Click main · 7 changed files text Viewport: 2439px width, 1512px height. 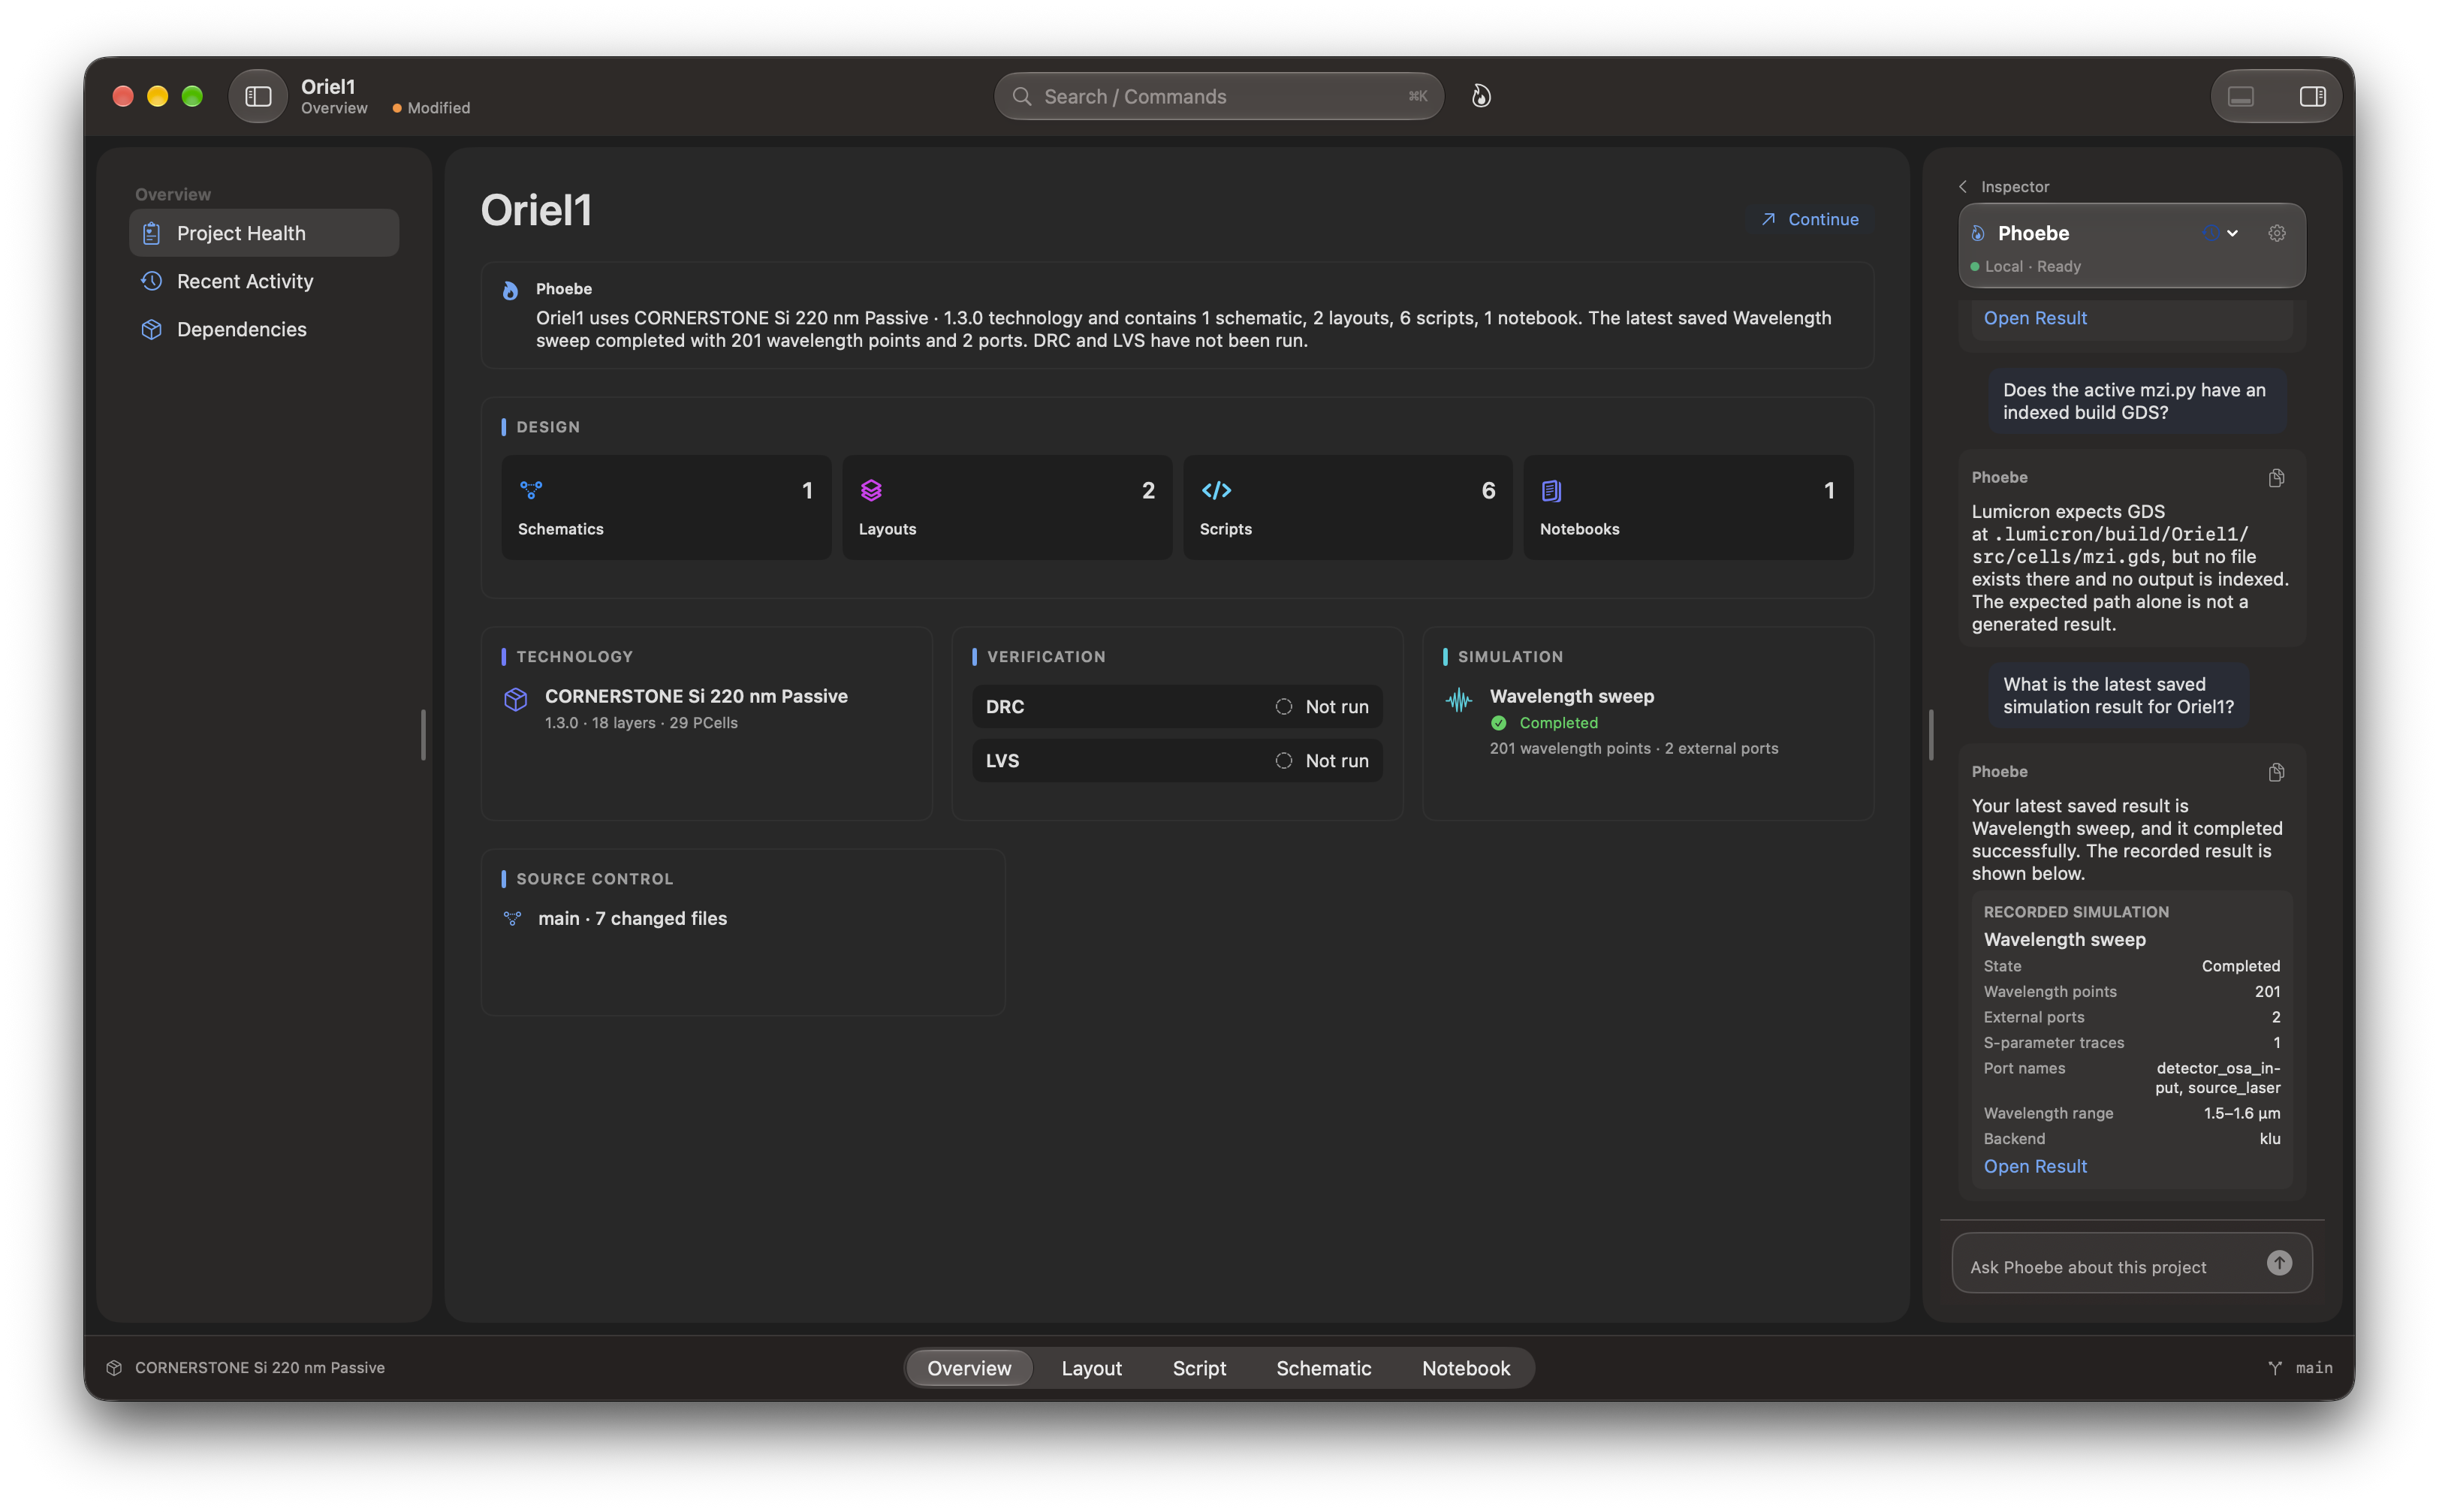coord(632,918)
